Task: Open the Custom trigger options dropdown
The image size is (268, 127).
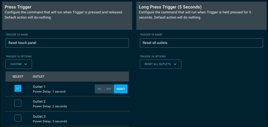Action: 19,64
